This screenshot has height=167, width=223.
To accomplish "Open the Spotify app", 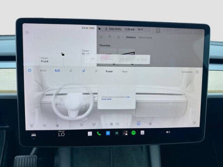I will click(133, 133).
